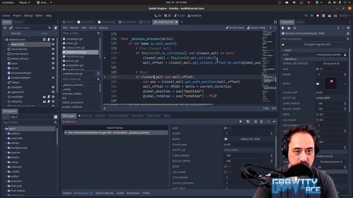Toggle can_reveal checkbox in Inspector
Screen dimensions: 353x198
pos(317,120)
